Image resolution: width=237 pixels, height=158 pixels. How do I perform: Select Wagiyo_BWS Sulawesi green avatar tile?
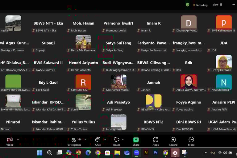(x=13, y=82)
